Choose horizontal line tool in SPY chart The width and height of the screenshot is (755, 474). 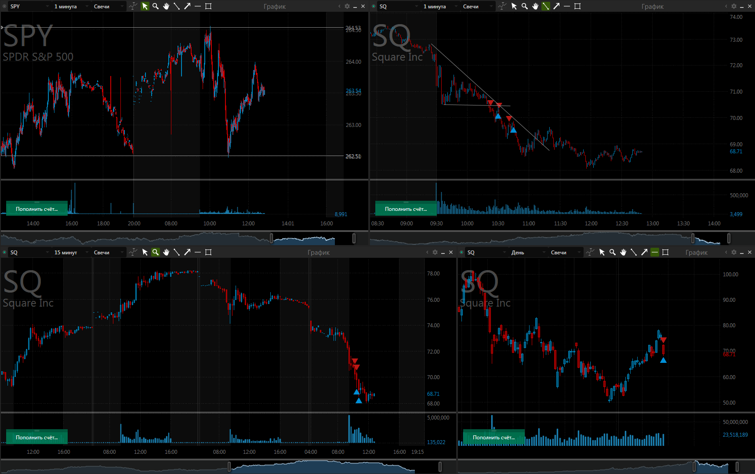click(x=198, y=6)
